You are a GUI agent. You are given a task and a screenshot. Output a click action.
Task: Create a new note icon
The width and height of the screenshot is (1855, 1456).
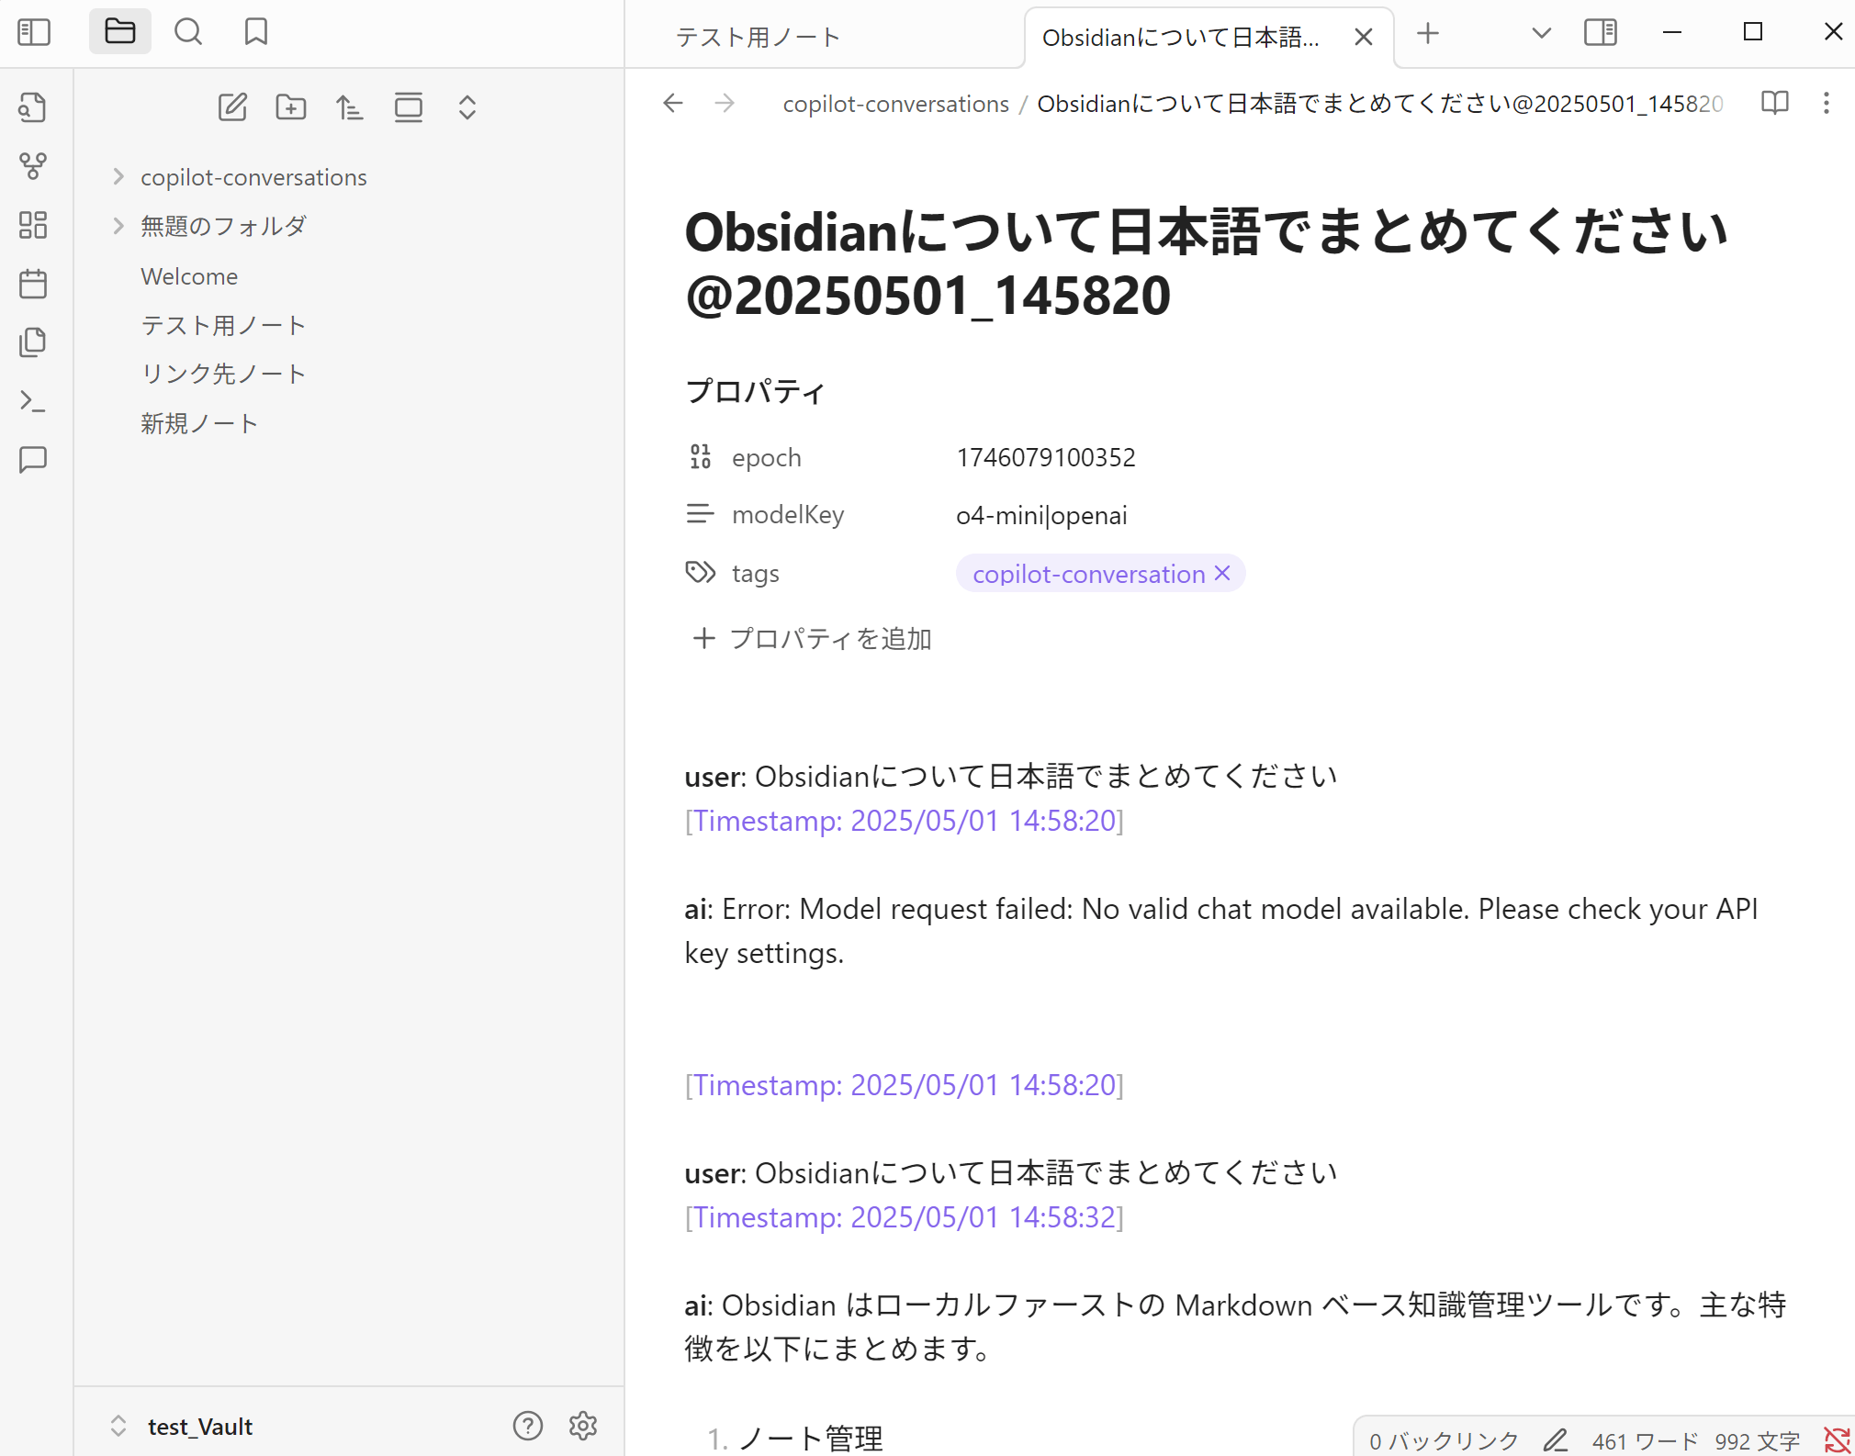pos(232,107)
